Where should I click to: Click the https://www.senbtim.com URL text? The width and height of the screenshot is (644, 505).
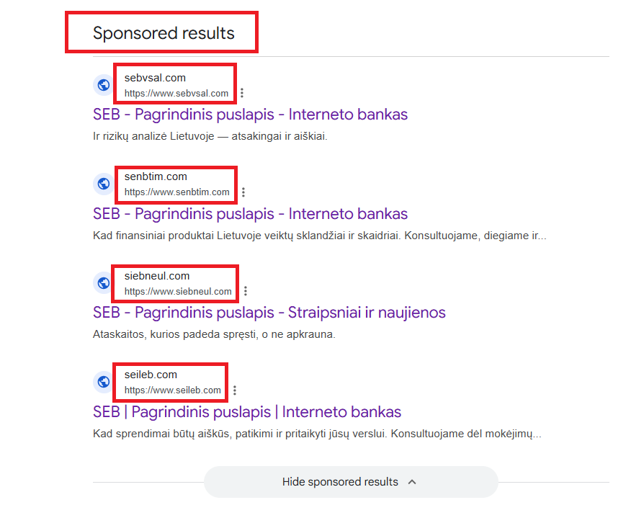(176, 192)
